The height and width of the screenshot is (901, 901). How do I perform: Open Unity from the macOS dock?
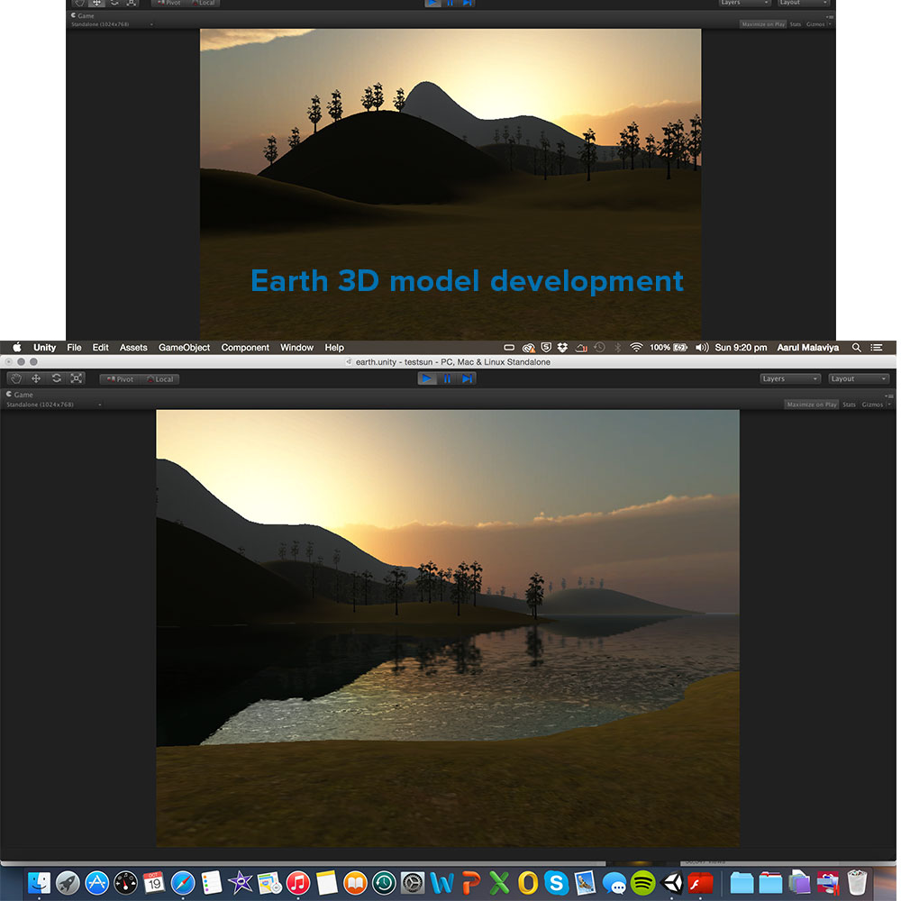[672, 882]
